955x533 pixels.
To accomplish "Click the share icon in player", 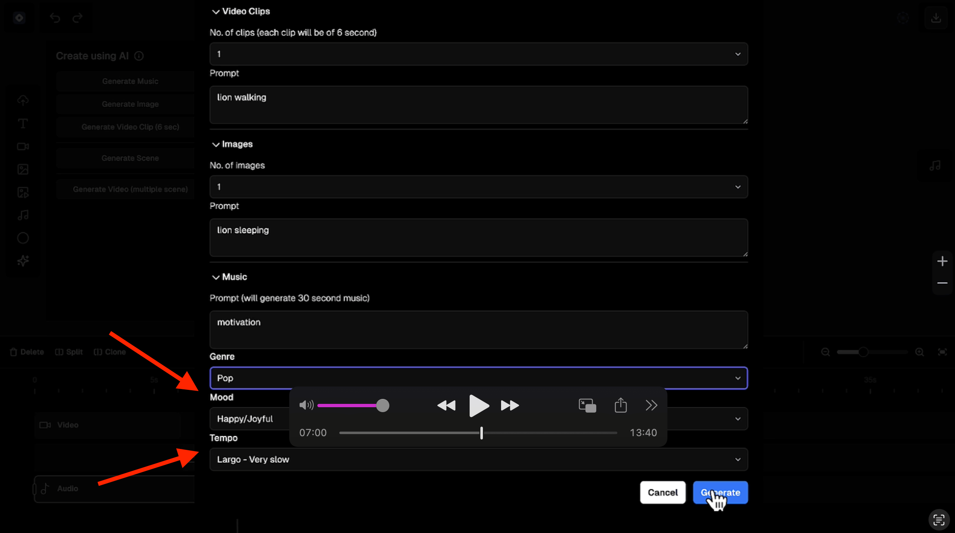I will click(620, 405).
